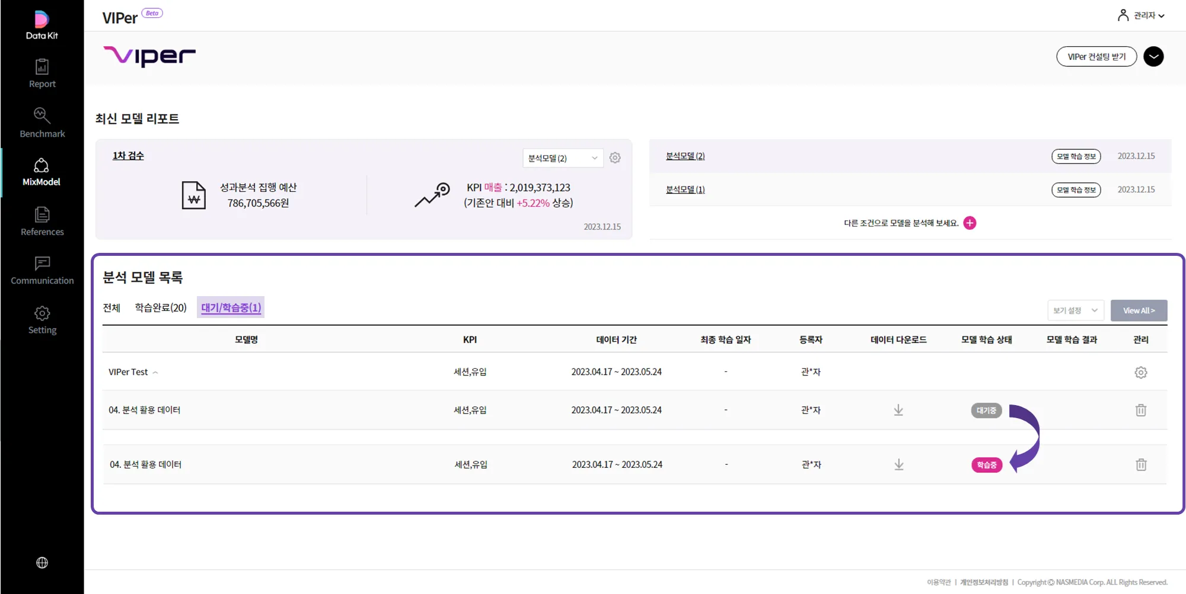Open the 관리자 user menu
This screenshot has width=1186, height=594.
pos(1141,15)
